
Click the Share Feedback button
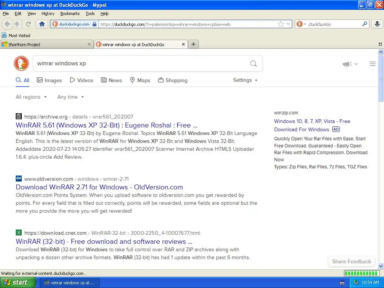point(351,261)
